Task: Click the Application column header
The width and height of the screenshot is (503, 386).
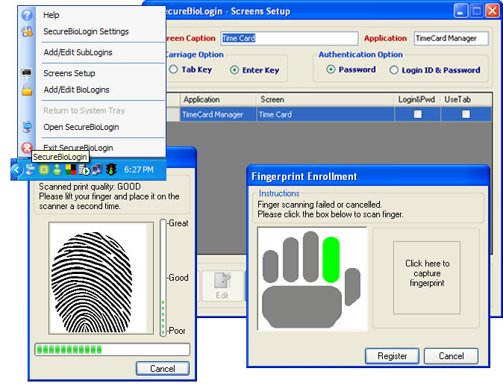Action: (218, 99)
